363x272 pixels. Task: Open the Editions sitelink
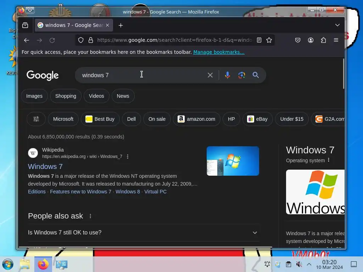pos(37,192)
